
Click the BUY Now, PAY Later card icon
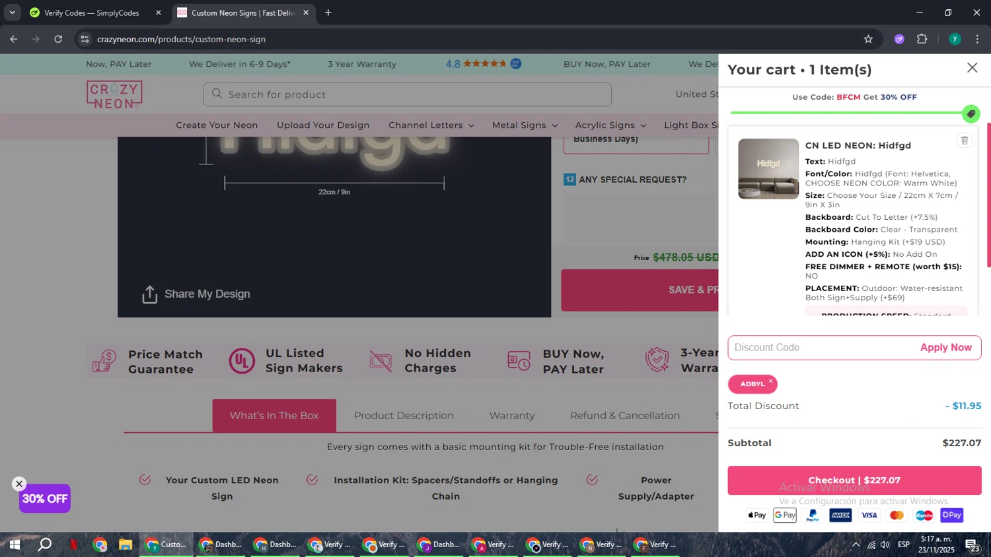coord(519,361)
